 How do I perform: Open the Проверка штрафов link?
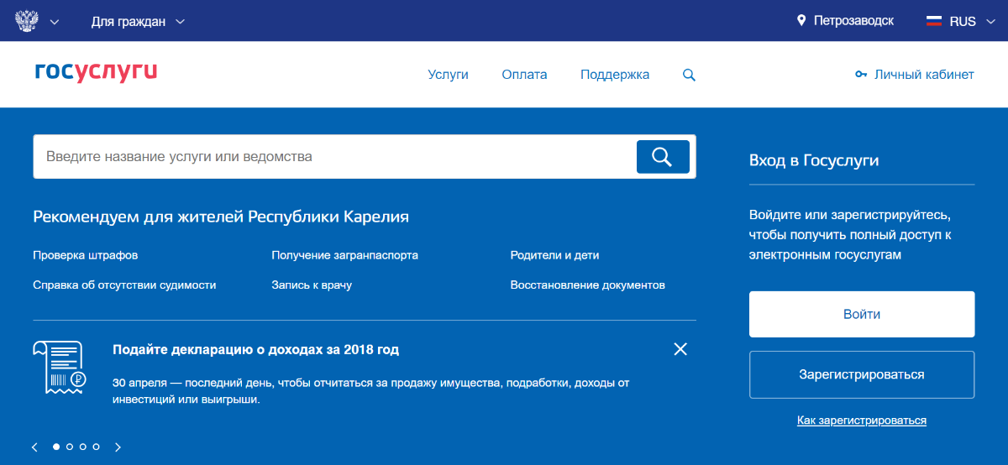coord(85,255)
